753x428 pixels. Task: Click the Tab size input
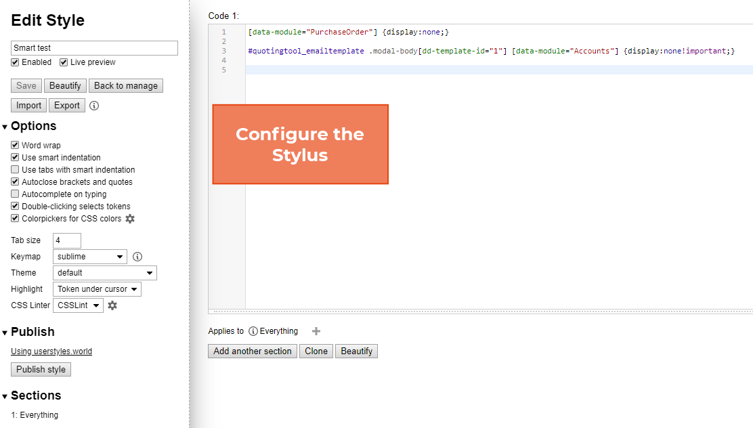67,240
